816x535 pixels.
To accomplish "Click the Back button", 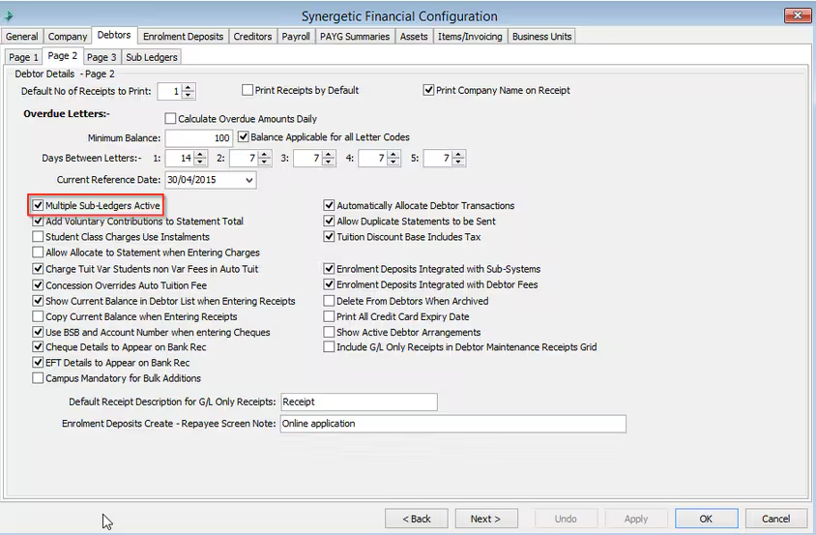I will tap(417, 519).
